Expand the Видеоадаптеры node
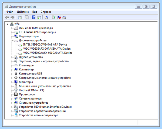The width and height of the screenshot is (162, 129). pyautogui.click(x=12, y=36)
